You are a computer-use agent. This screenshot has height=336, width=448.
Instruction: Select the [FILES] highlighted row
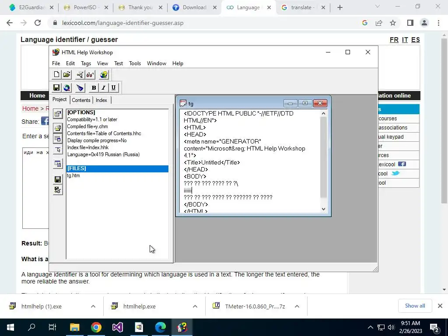pyautogui.click(x=117, y=168)
